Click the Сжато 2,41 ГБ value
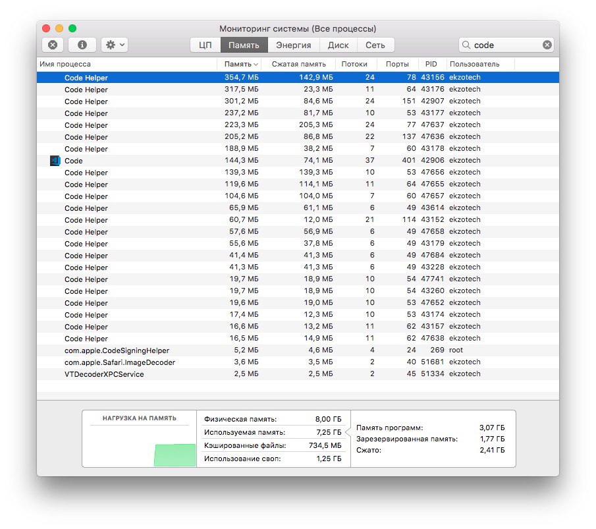Image resolution: width=596 pixels, height=529 pixels. click(492, 450)
